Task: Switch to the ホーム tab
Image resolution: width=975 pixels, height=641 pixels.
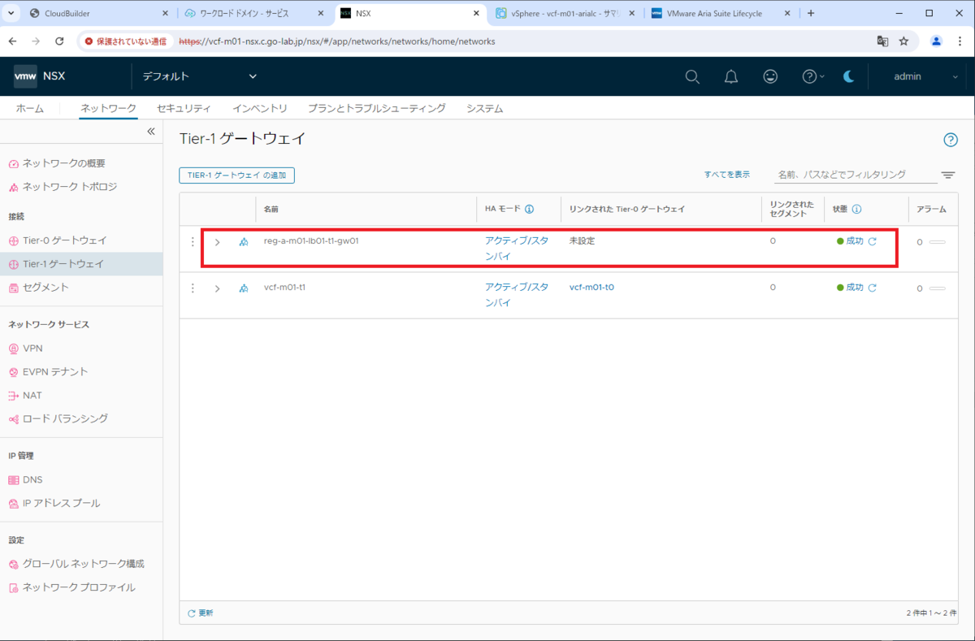Action: pyautogui.click(x=30, y=108)
